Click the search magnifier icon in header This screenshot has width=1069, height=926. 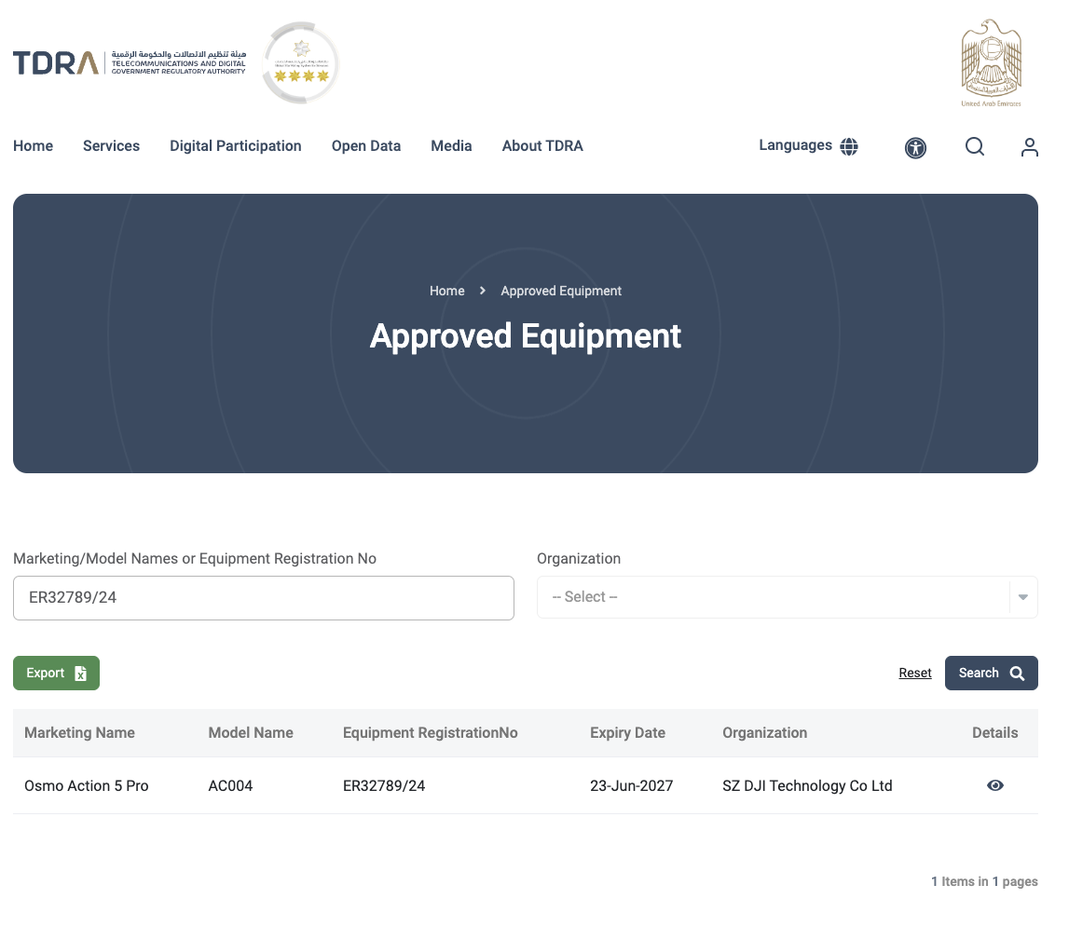pos(975,146)
